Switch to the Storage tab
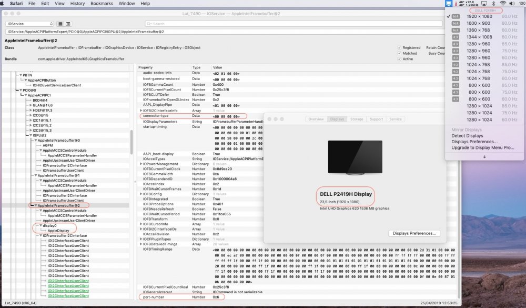This screenshot has height=308, width=526. point(357,119)
